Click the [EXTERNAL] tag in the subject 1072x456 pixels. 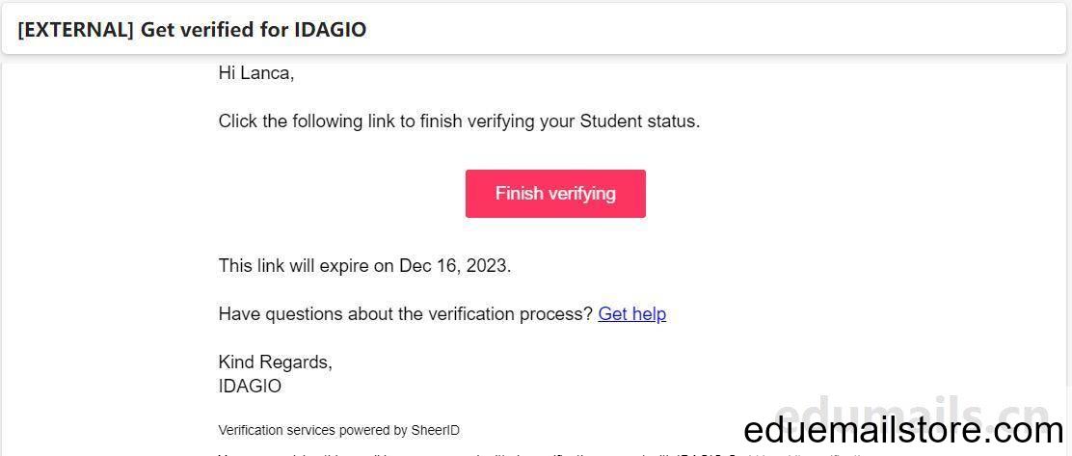(75, 30)
